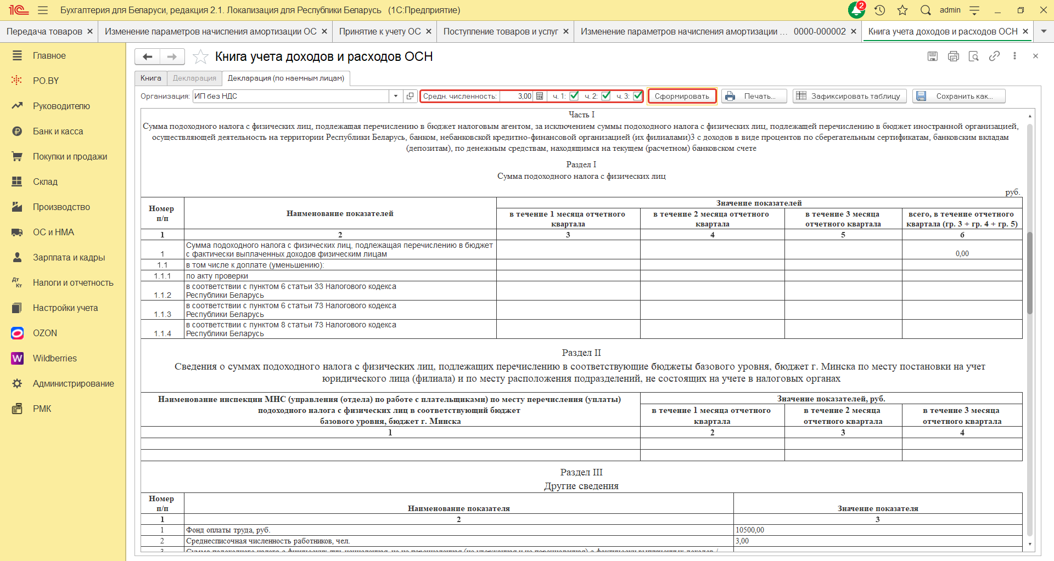Click the report vertical scrollbar

[1030, 274]
